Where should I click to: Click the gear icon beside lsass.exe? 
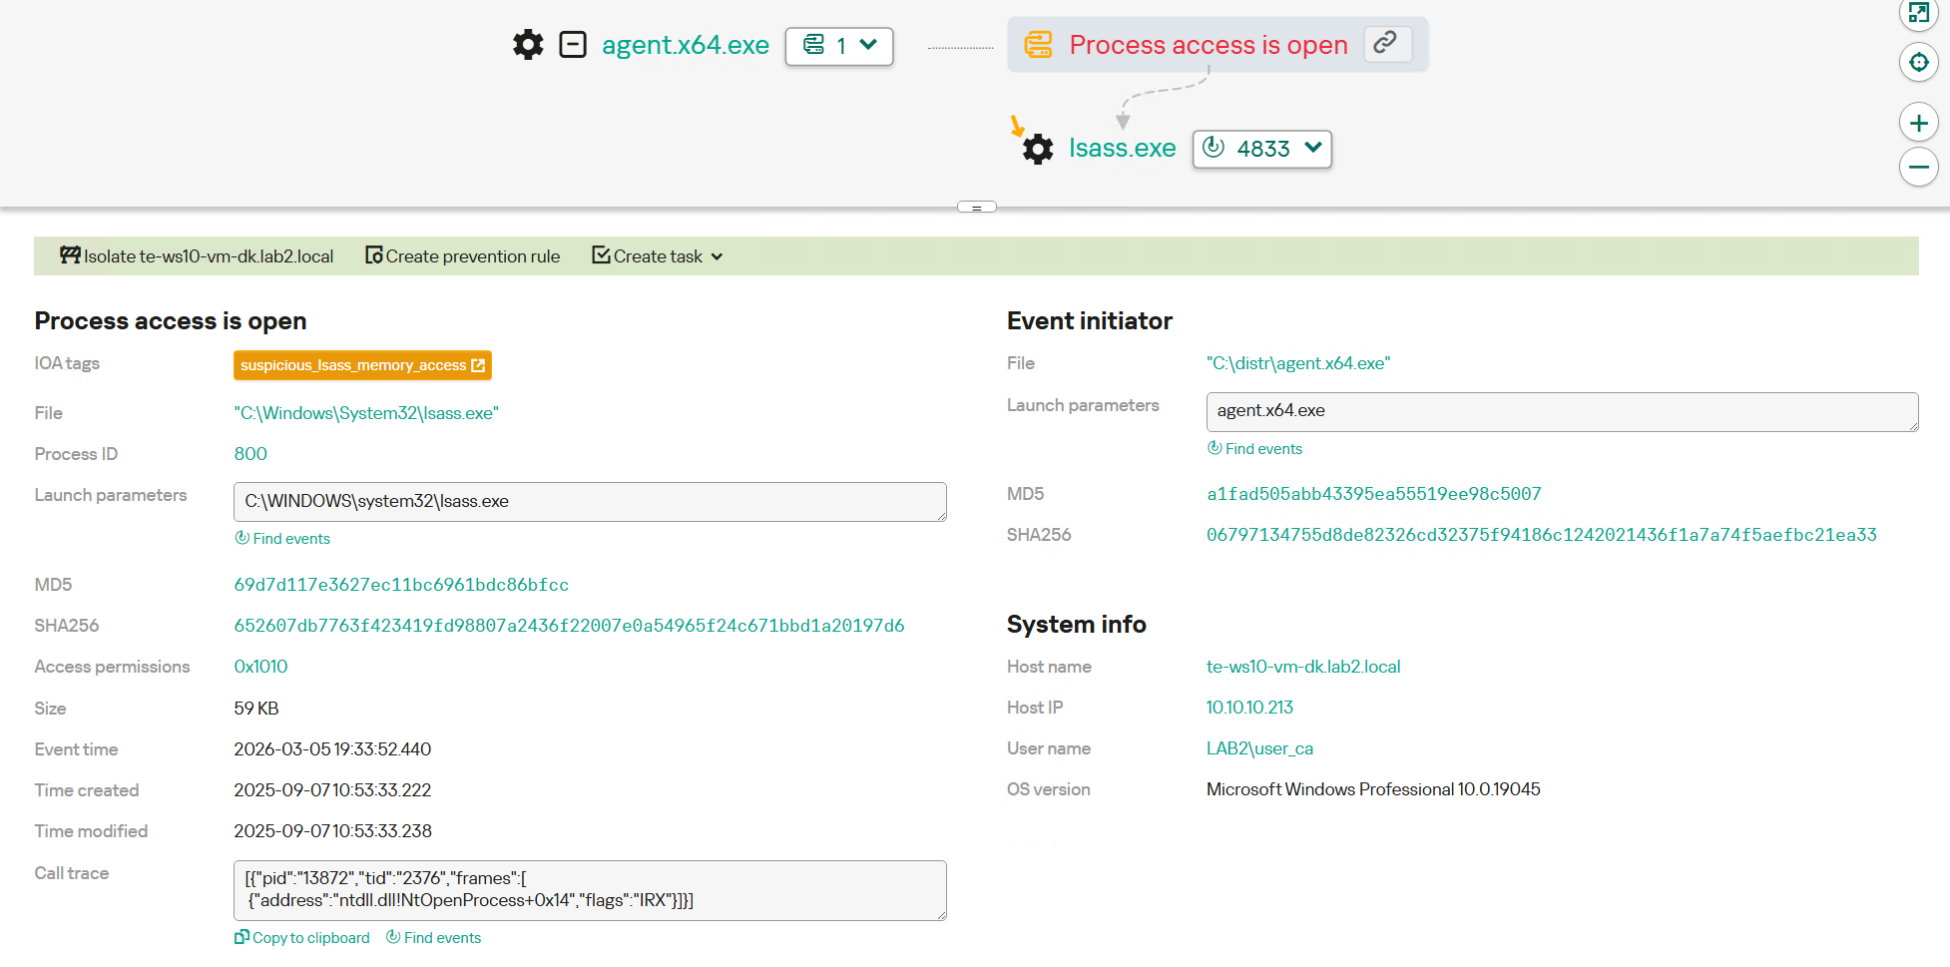click(x=1038, y=149)
